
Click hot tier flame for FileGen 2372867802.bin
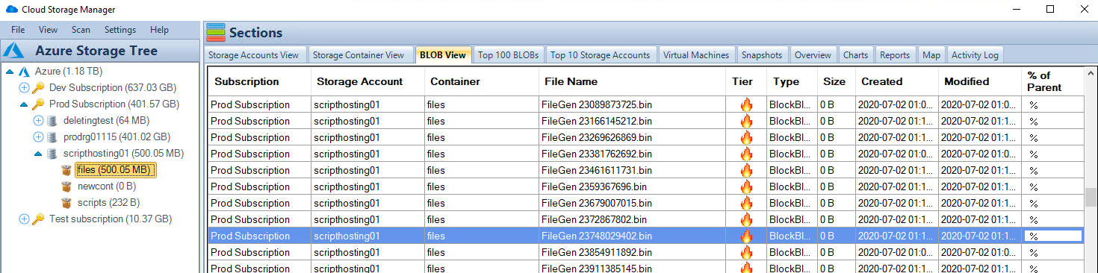(746, 220)
